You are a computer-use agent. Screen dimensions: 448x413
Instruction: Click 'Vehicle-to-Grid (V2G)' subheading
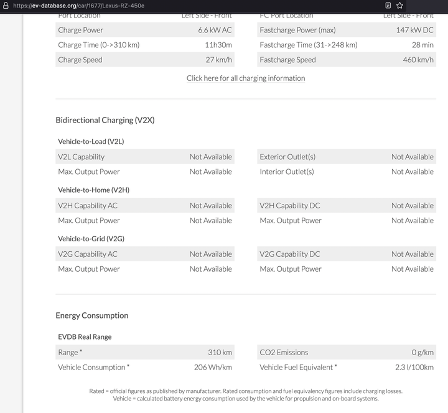[91, 239]
